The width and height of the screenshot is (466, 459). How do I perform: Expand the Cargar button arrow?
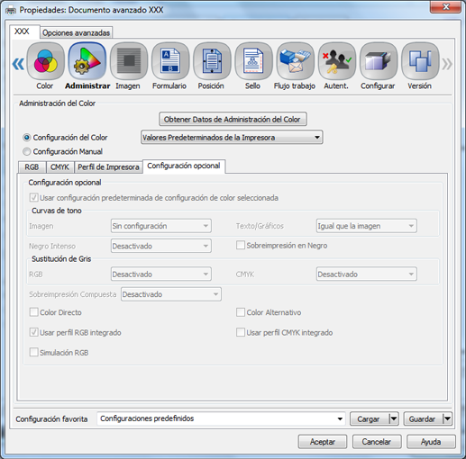pyautogui.click(x=394, y=418)
